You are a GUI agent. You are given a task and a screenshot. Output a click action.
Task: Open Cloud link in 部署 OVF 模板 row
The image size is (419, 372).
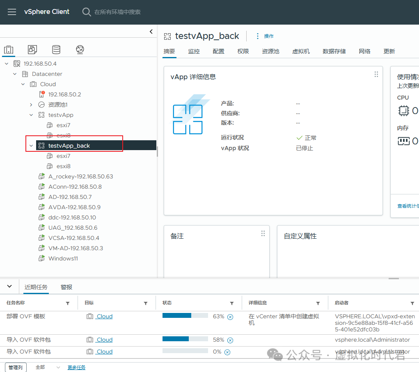[x=105, y=317]
